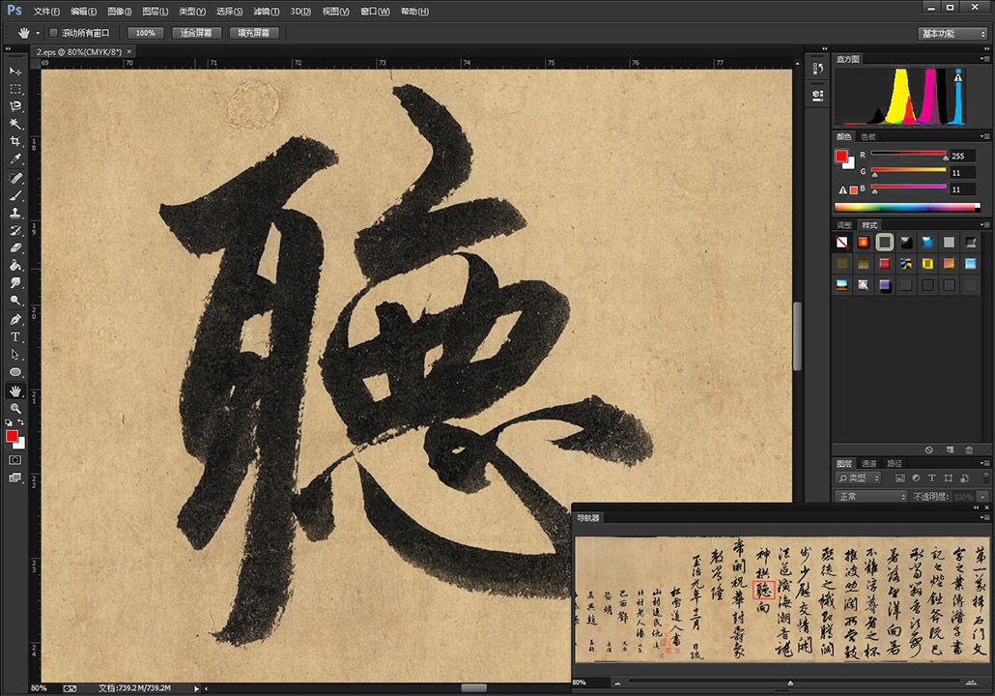Click clear style icon at Styles panel bottom
995x696 pixels.
coord(929,449)
